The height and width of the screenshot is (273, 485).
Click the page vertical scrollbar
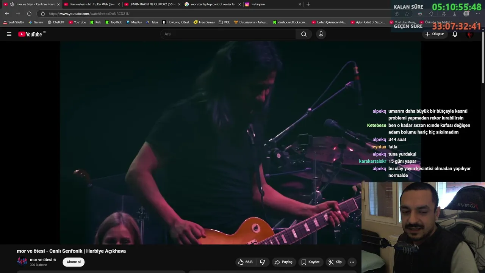(483, 57)
